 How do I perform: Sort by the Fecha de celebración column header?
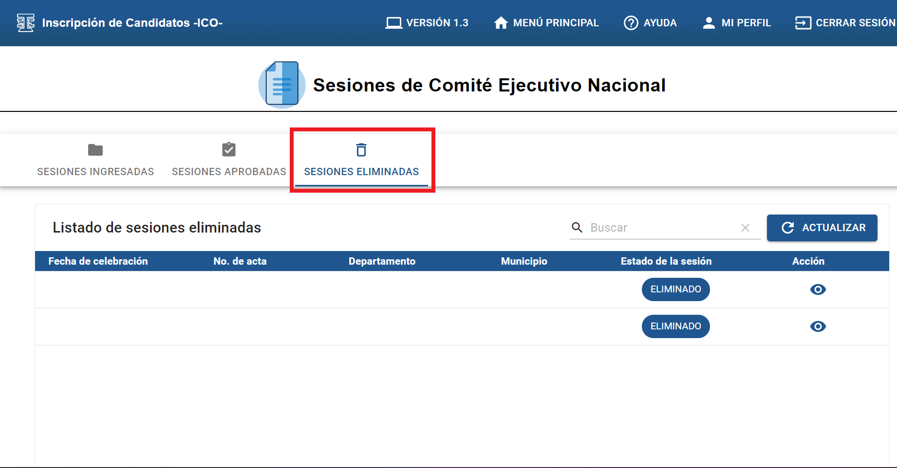pyautogui.click(x=98, y=261)
